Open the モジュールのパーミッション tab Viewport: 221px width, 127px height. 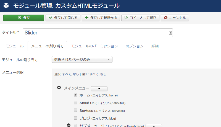[x=94, y=46]
